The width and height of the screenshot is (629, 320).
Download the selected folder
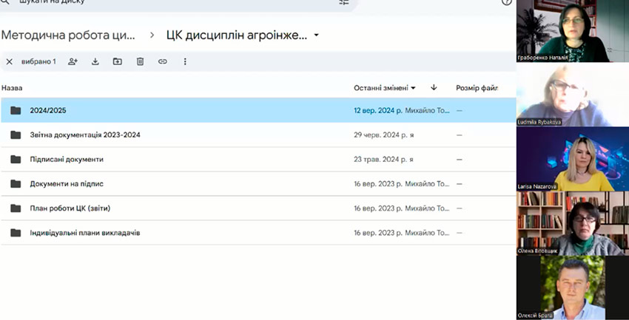click(95, 61)
